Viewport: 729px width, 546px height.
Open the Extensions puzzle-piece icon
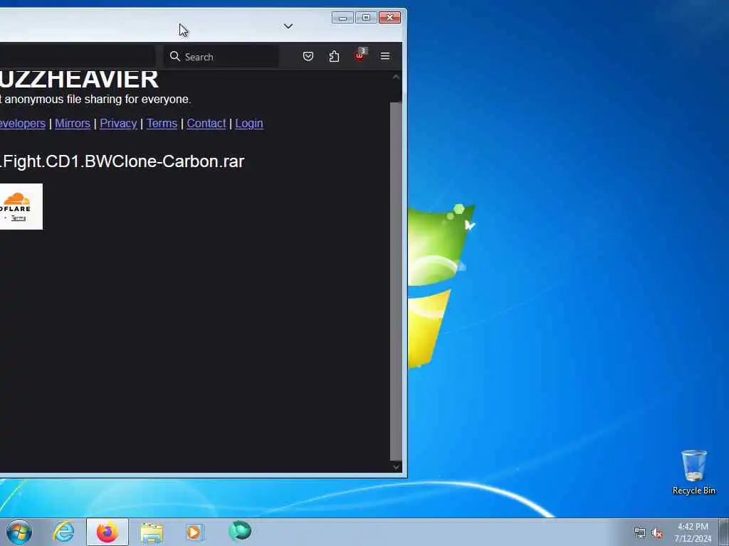point(334,56)
